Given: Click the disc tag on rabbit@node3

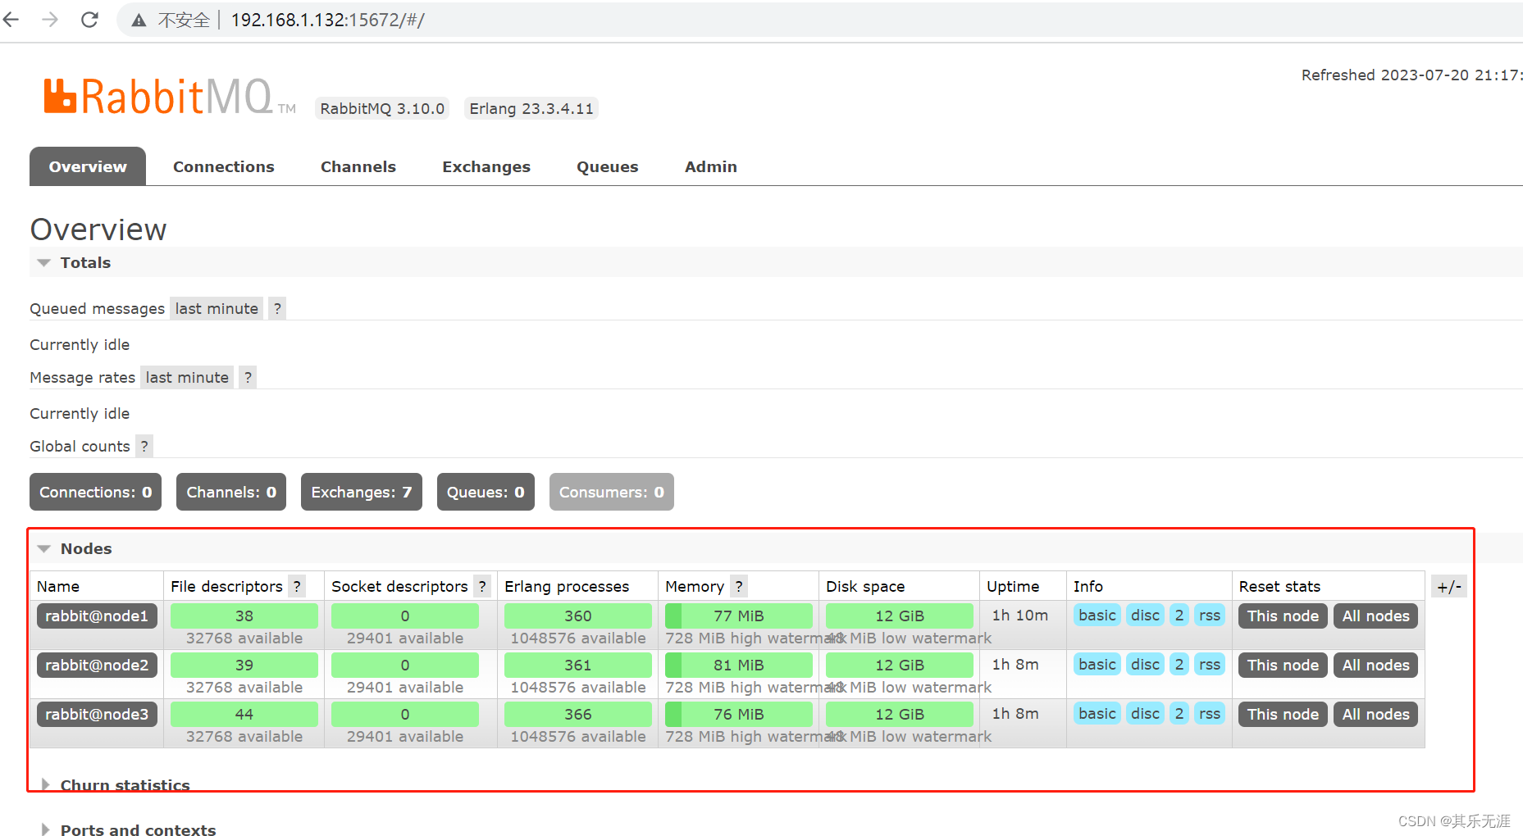Looking at the screenshot, I should tap(1145, 713).
